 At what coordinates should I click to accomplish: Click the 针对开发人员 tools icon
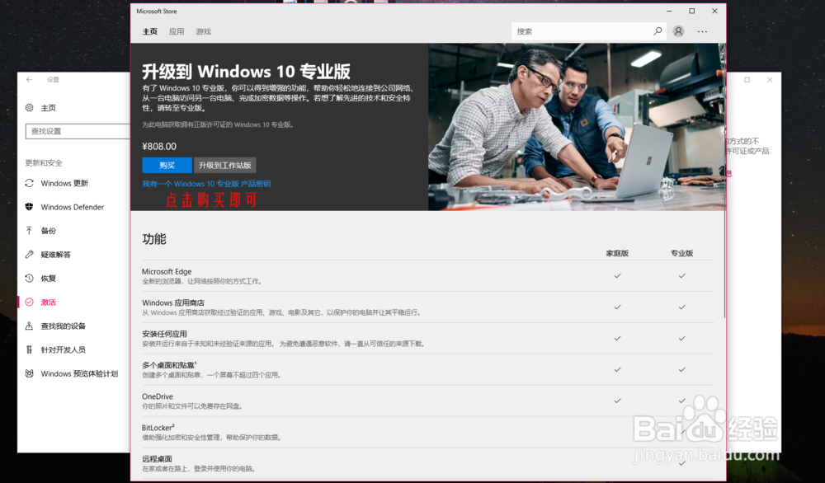pos(30,349)
